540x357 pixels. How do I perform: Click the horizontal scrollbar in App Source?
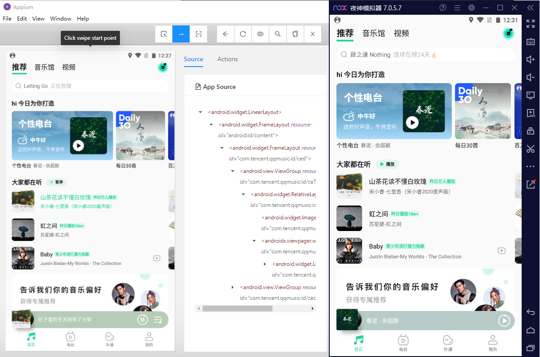[x=237, y=309]
